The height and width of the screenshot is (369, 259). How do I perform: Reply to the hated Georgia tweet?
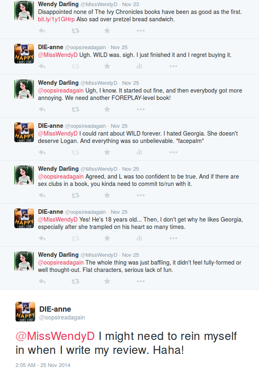point(42,152)
